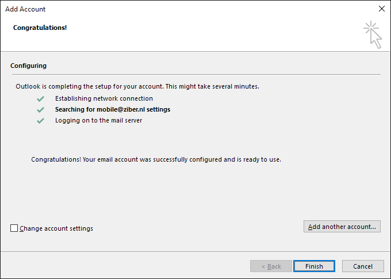391x279 pixels.
Task: Click checkmark beside Searching for mobile@ziber.nl settings
Action: pos(40,110)
